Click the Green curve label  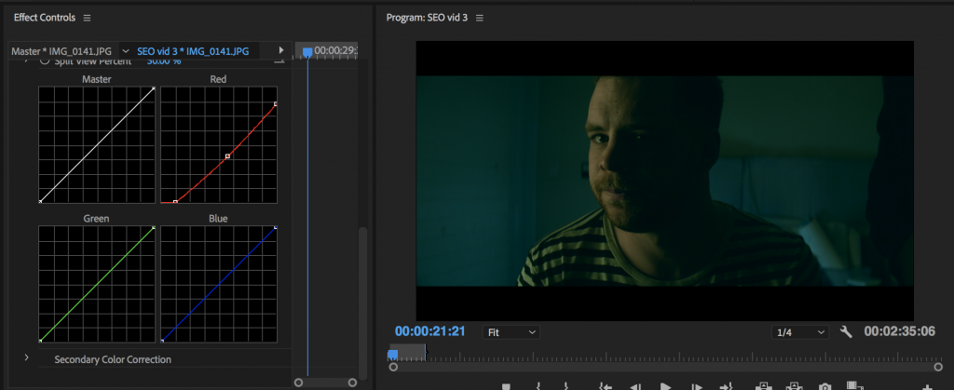(96, 219)
